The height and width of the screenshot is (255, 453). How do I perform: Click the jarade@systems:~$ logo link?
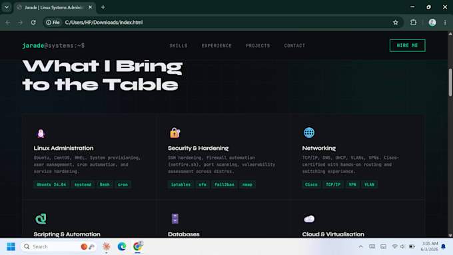point(53,46)
